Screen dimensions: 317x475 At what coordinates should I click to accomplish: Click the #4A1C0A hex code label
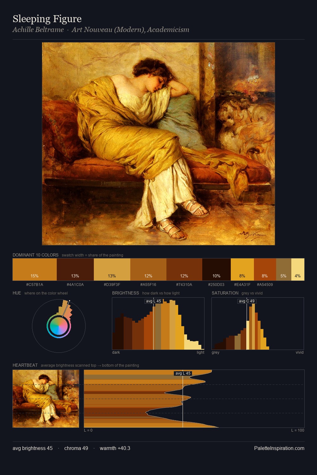(75, 285)
